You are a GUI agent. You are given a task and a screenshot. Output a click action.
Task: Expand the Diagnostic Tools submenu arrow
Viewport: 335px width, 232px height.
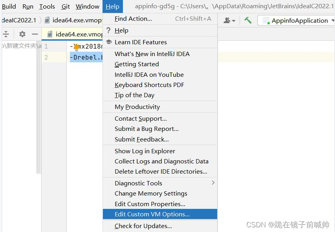pos(213,183)
